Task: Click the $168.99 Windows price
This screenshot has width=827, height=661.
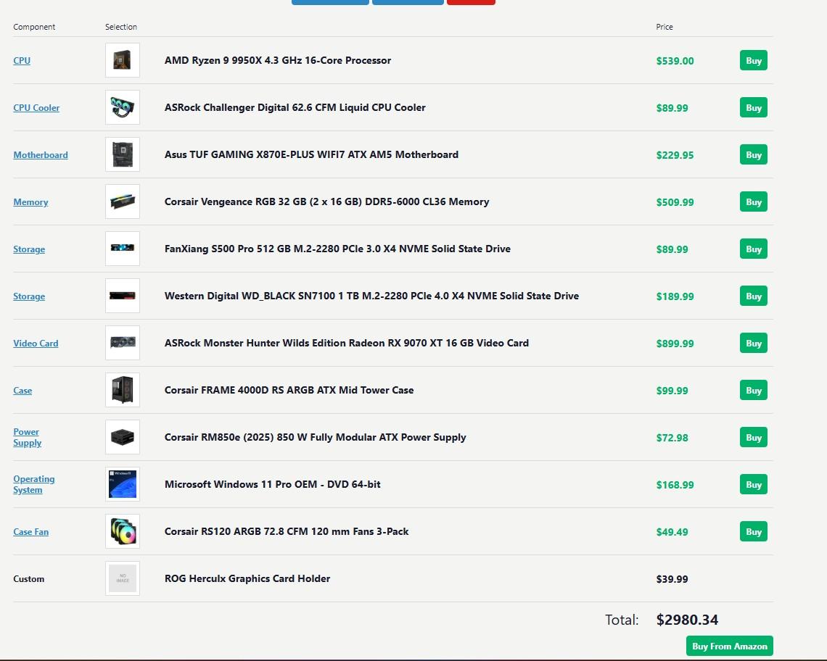Action: (675, 484)
